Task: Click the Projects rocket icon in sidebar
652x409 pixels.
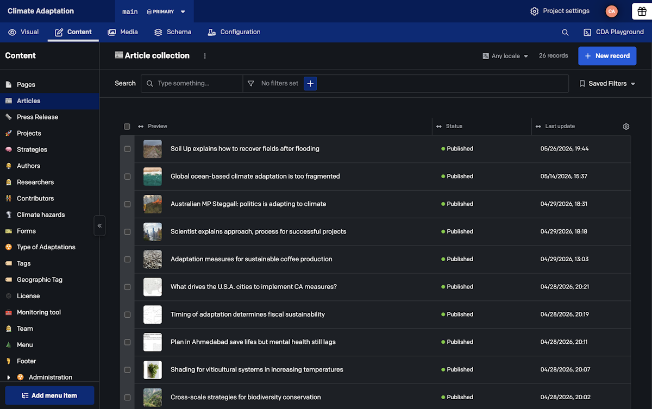Action: click(x=9, y=133)
